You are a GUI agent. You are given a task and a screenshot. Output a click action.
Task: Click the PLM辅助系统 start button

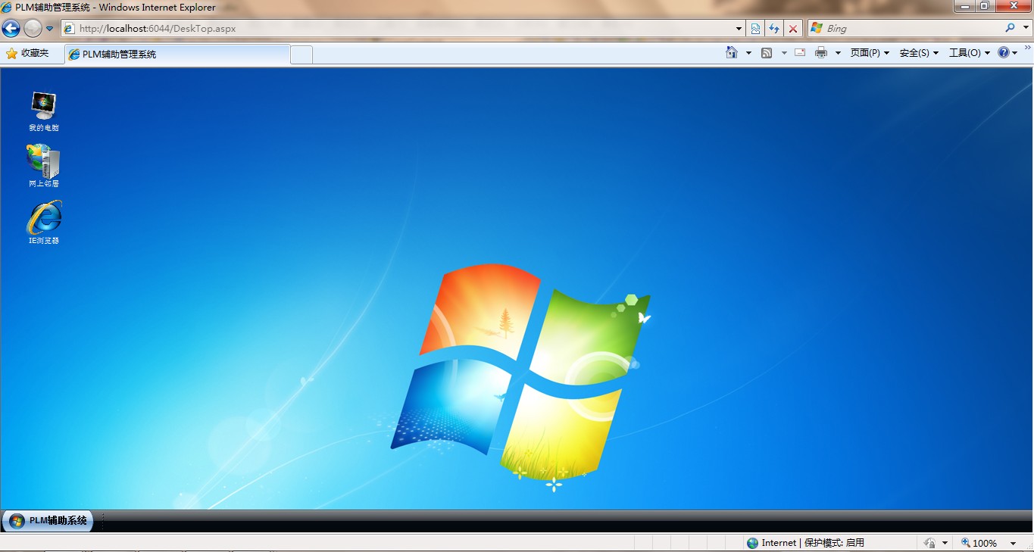[x=48, y=521]
